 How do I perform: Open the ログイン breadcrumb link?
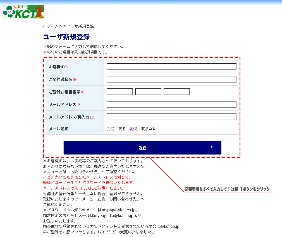click(x=51, y=26)
